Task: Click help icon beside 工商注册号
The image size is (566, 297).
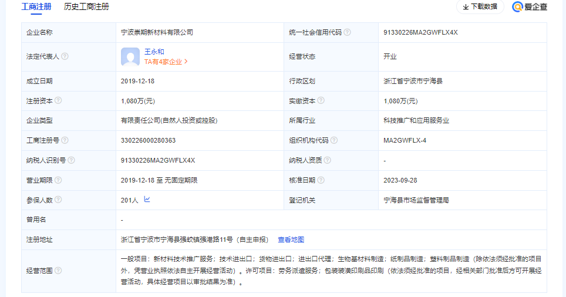Action: click(65, 140)
